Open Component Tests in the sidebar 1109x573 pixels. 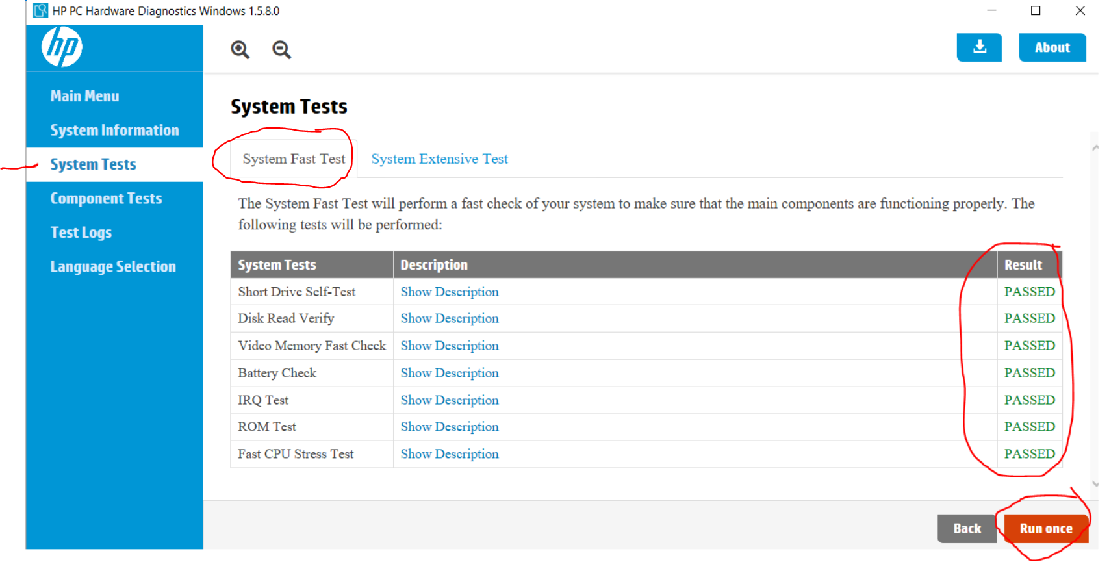[x=107, y=199]
